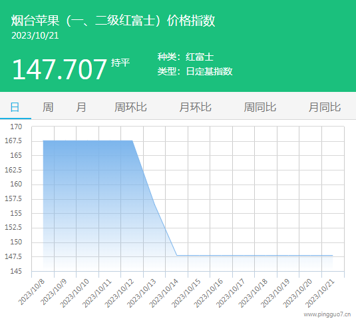
Task: Select the 月同比 tab
Action: coord(325,107)
